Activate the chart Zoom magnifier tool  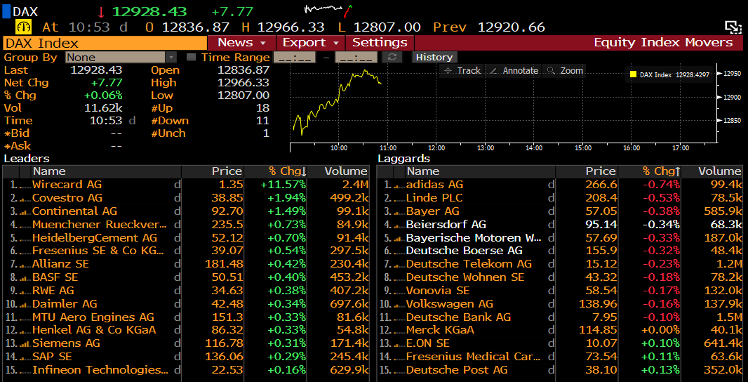click(566, 71)
